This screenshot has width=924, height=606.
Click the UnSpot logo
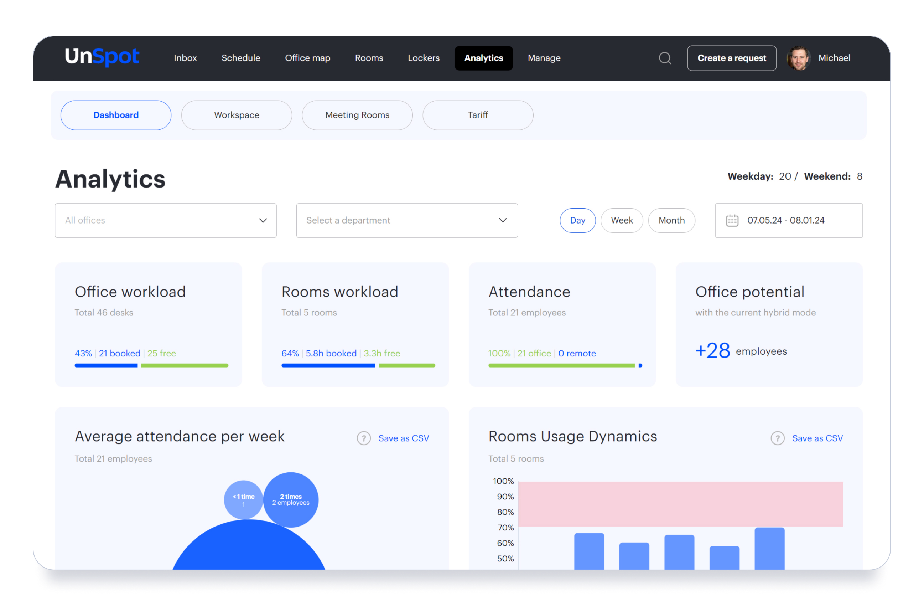pos(102,57)
